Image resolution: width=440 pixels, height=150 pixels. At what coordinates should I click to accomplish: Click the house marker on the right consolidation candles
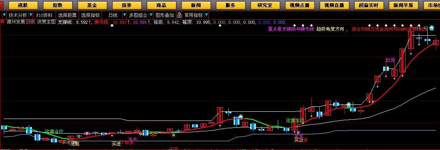click(349, 104)
